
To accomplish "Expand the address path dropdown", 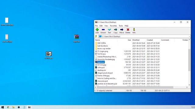I will (x=189, y=36).
